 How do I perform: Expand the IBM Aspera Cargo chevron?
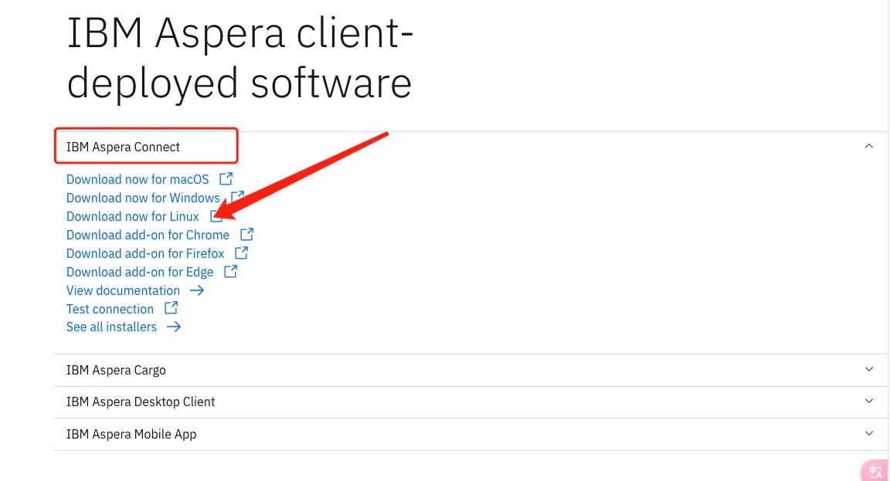pyautogui.click(x=869, y=369)
